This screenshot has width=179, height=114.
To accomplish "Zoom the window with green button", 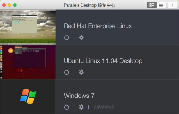I will click(15, 5).
